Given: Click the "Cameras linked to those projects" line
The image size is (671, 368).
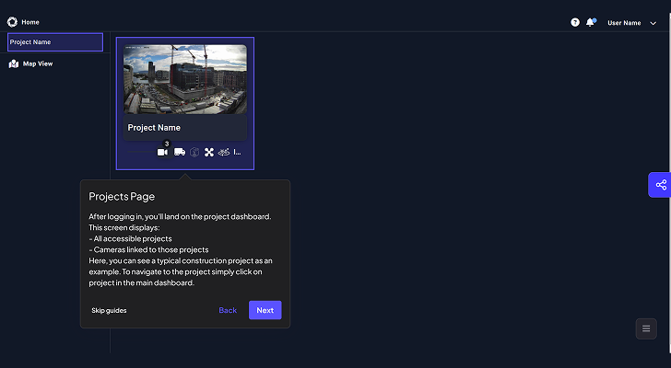Looking at the screenshot, I should 148,249.
